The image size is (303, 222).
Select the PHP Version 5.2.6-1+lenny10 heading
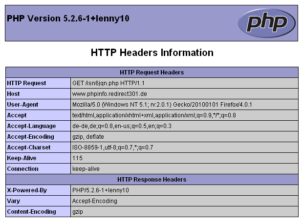[x=68, y=18]
